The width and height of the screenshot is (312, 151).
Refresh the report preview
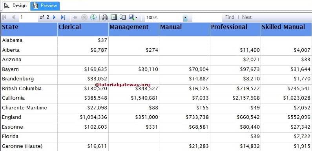pos(93,18)
